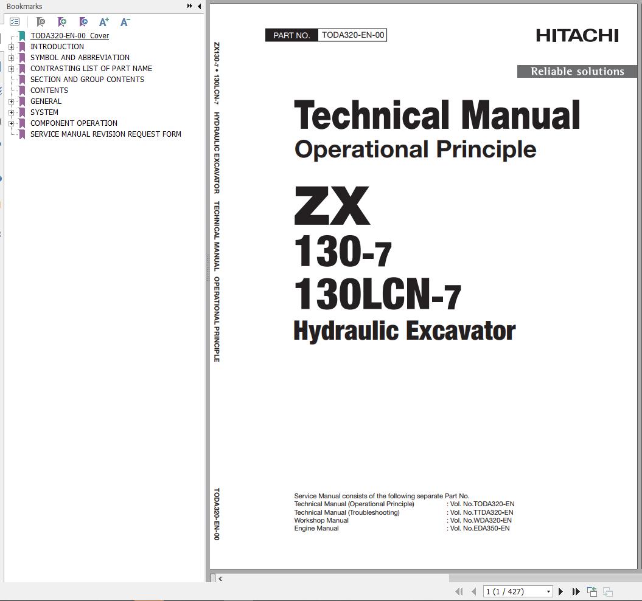
Task: Click the Bookmarks panel title
Action: coord(24,7)
